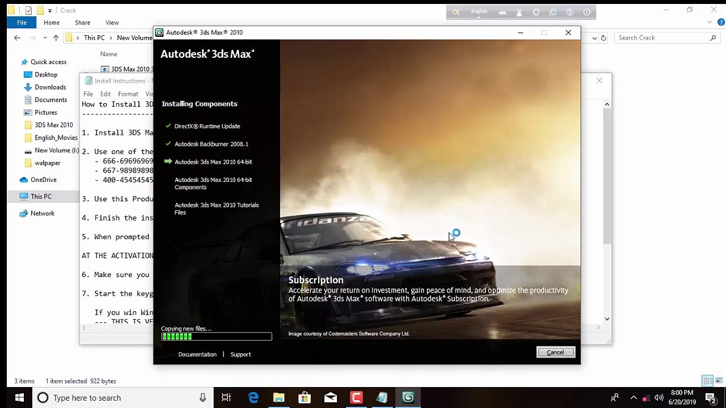This screenshot has height=408, width=726.
Task: Click the Search Crack input field
Action: pyautogui.click(x=661, y=38)
